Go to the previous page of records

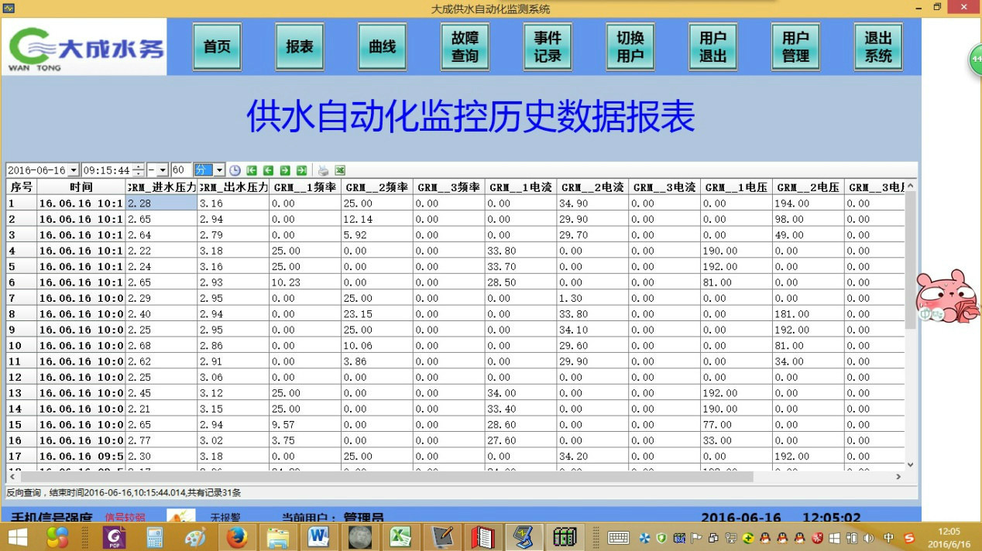point(268,170)
